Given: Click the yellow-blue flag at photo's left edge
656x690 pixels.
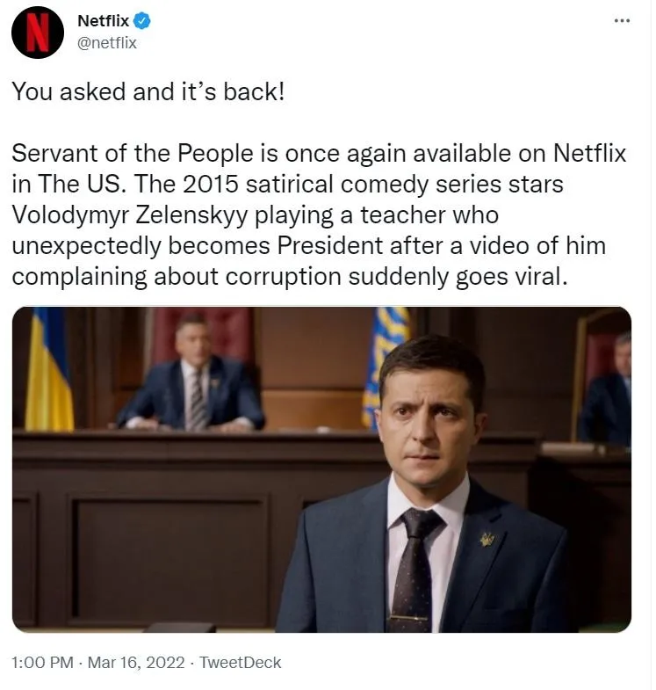Looking at the screenshot, I should coord(49,369).
